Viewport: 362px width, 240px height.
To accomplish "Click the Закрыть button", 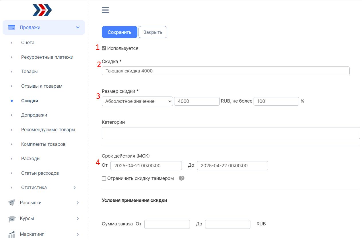I will 153,32.
